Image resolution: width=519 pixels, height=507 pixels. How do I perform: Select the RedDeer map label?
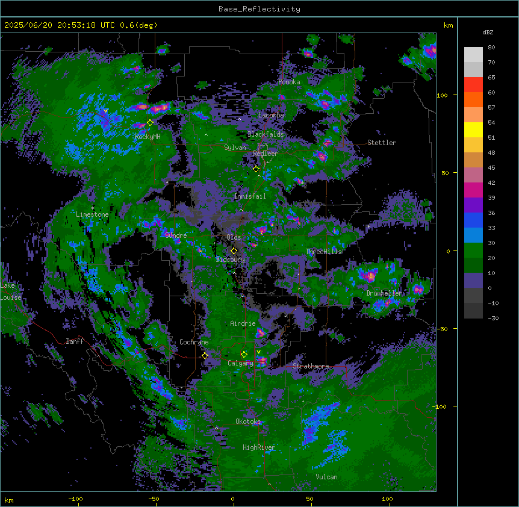pyautogui.click(x=265, y=154)
